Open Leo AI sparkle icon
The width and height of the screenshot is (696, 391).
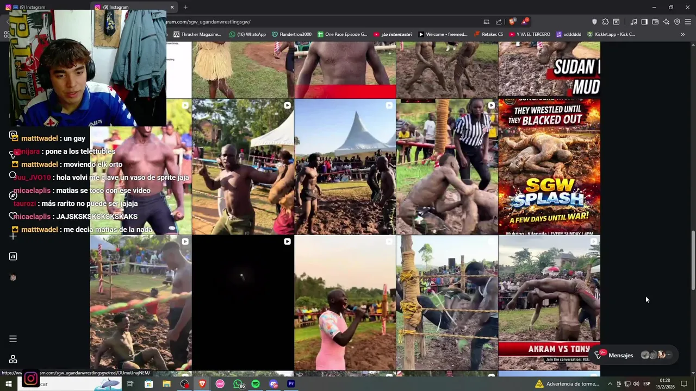pyautogui.click(x=666, y=22)
